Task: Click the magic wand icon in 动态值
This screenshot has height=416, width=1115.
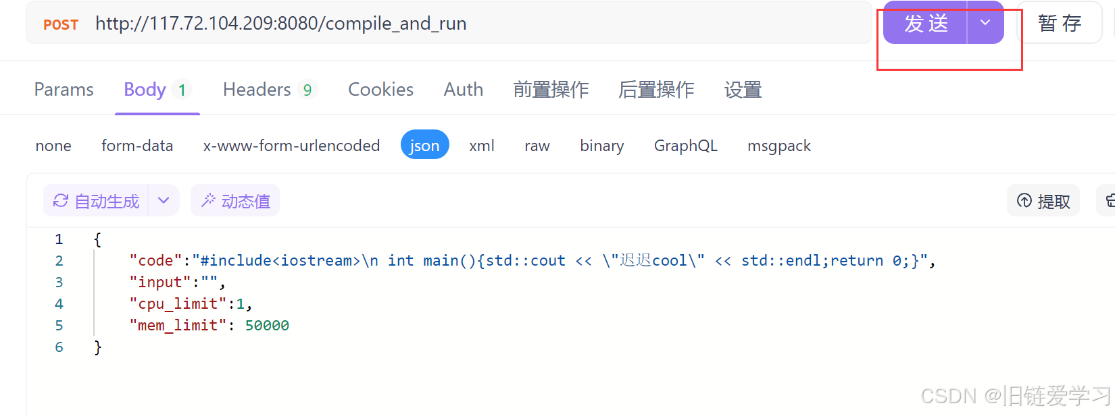Action: coord(208,200)
